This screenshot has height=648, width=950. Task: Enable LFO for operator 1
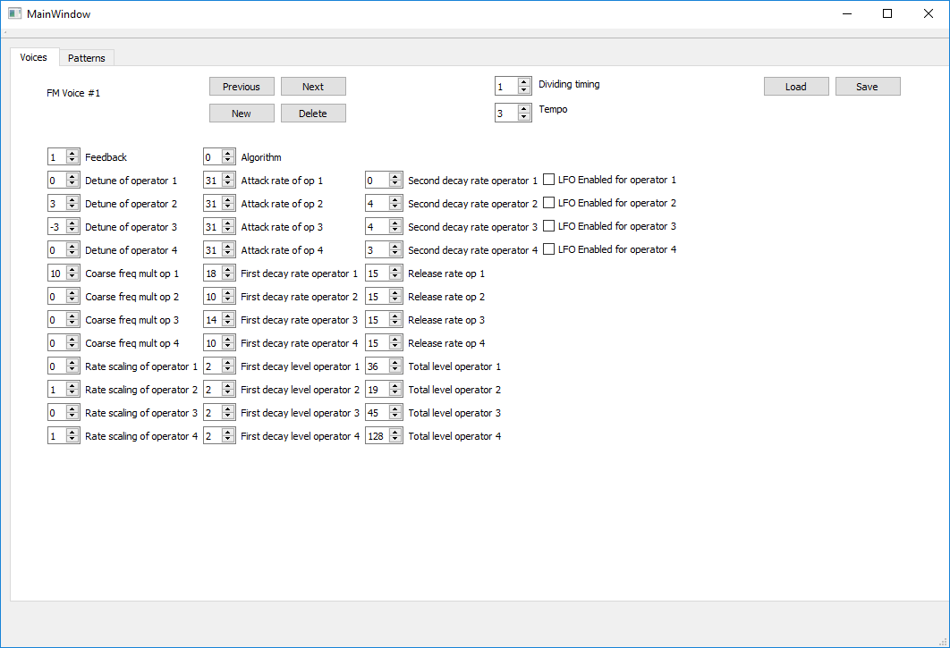(x=549, y=180)
